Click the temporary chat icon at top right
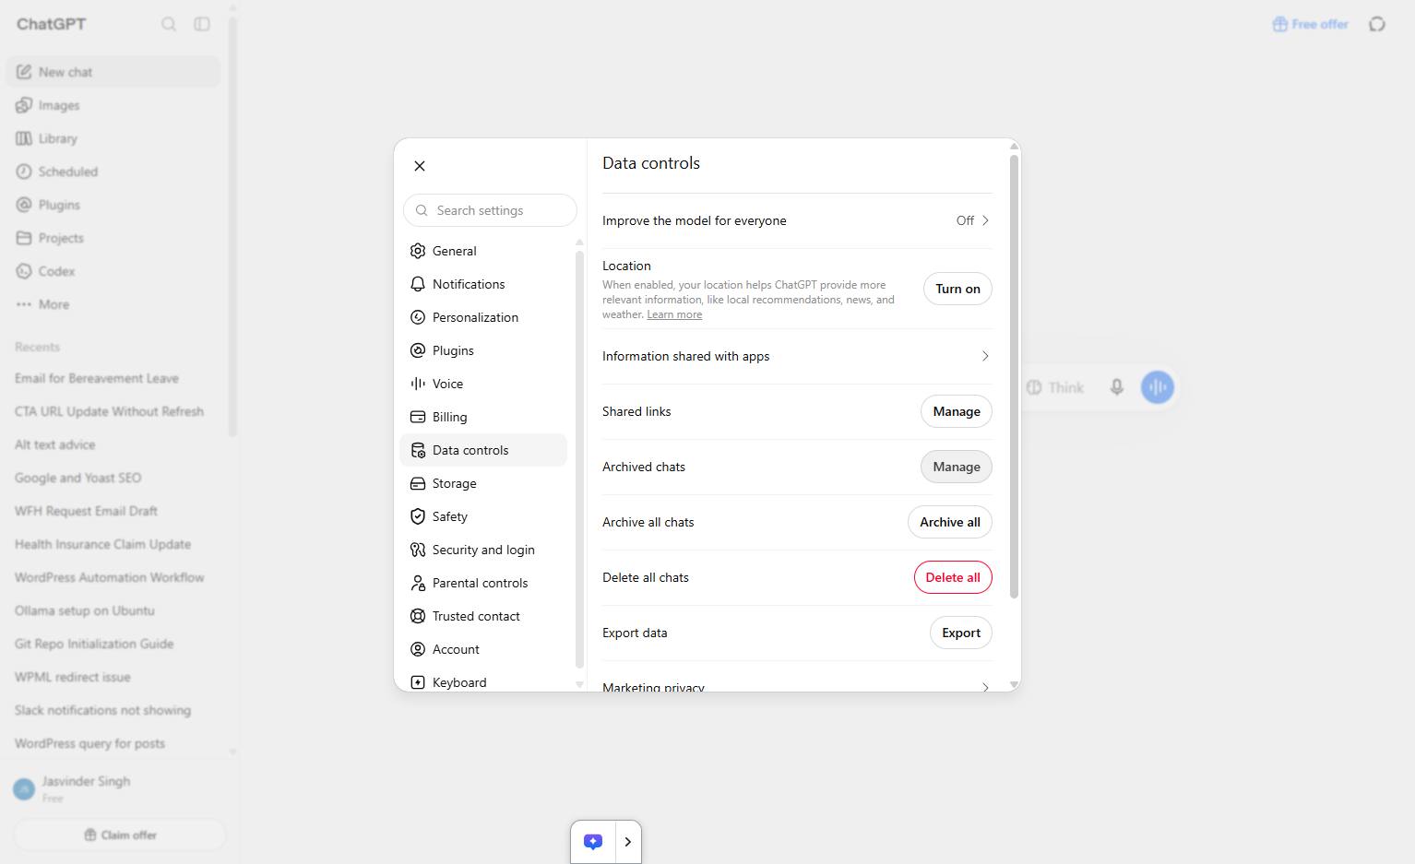The width and height of the screenshot is (1415, 864). point(1377,24)
